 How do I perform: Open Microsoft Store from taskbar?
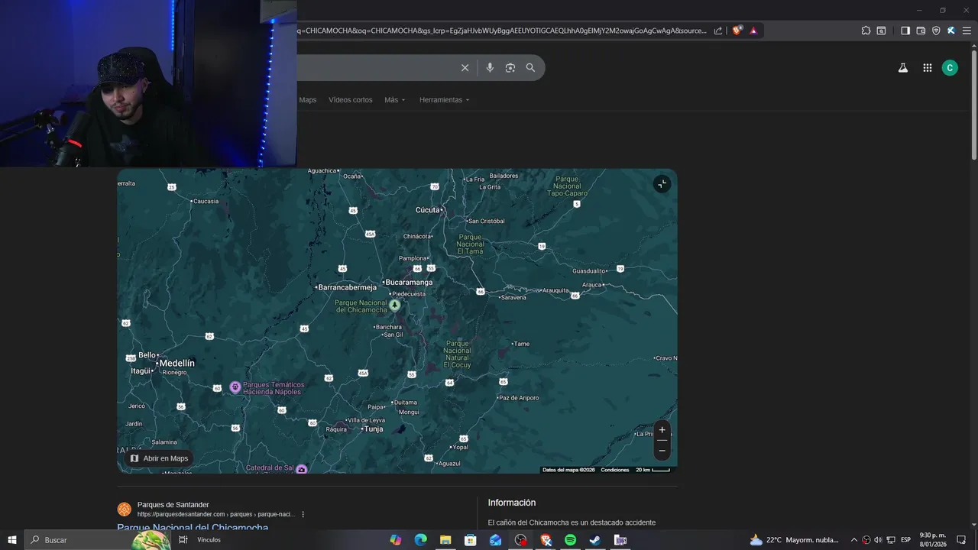(x=471, y=540)
